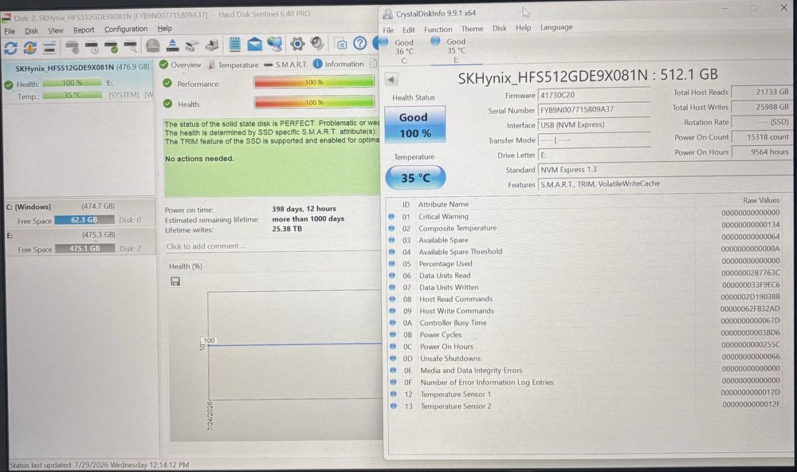Click the camera screenshot icon in the toolbar
Viewport: 797px width, 472px height.
coord(342,45)
